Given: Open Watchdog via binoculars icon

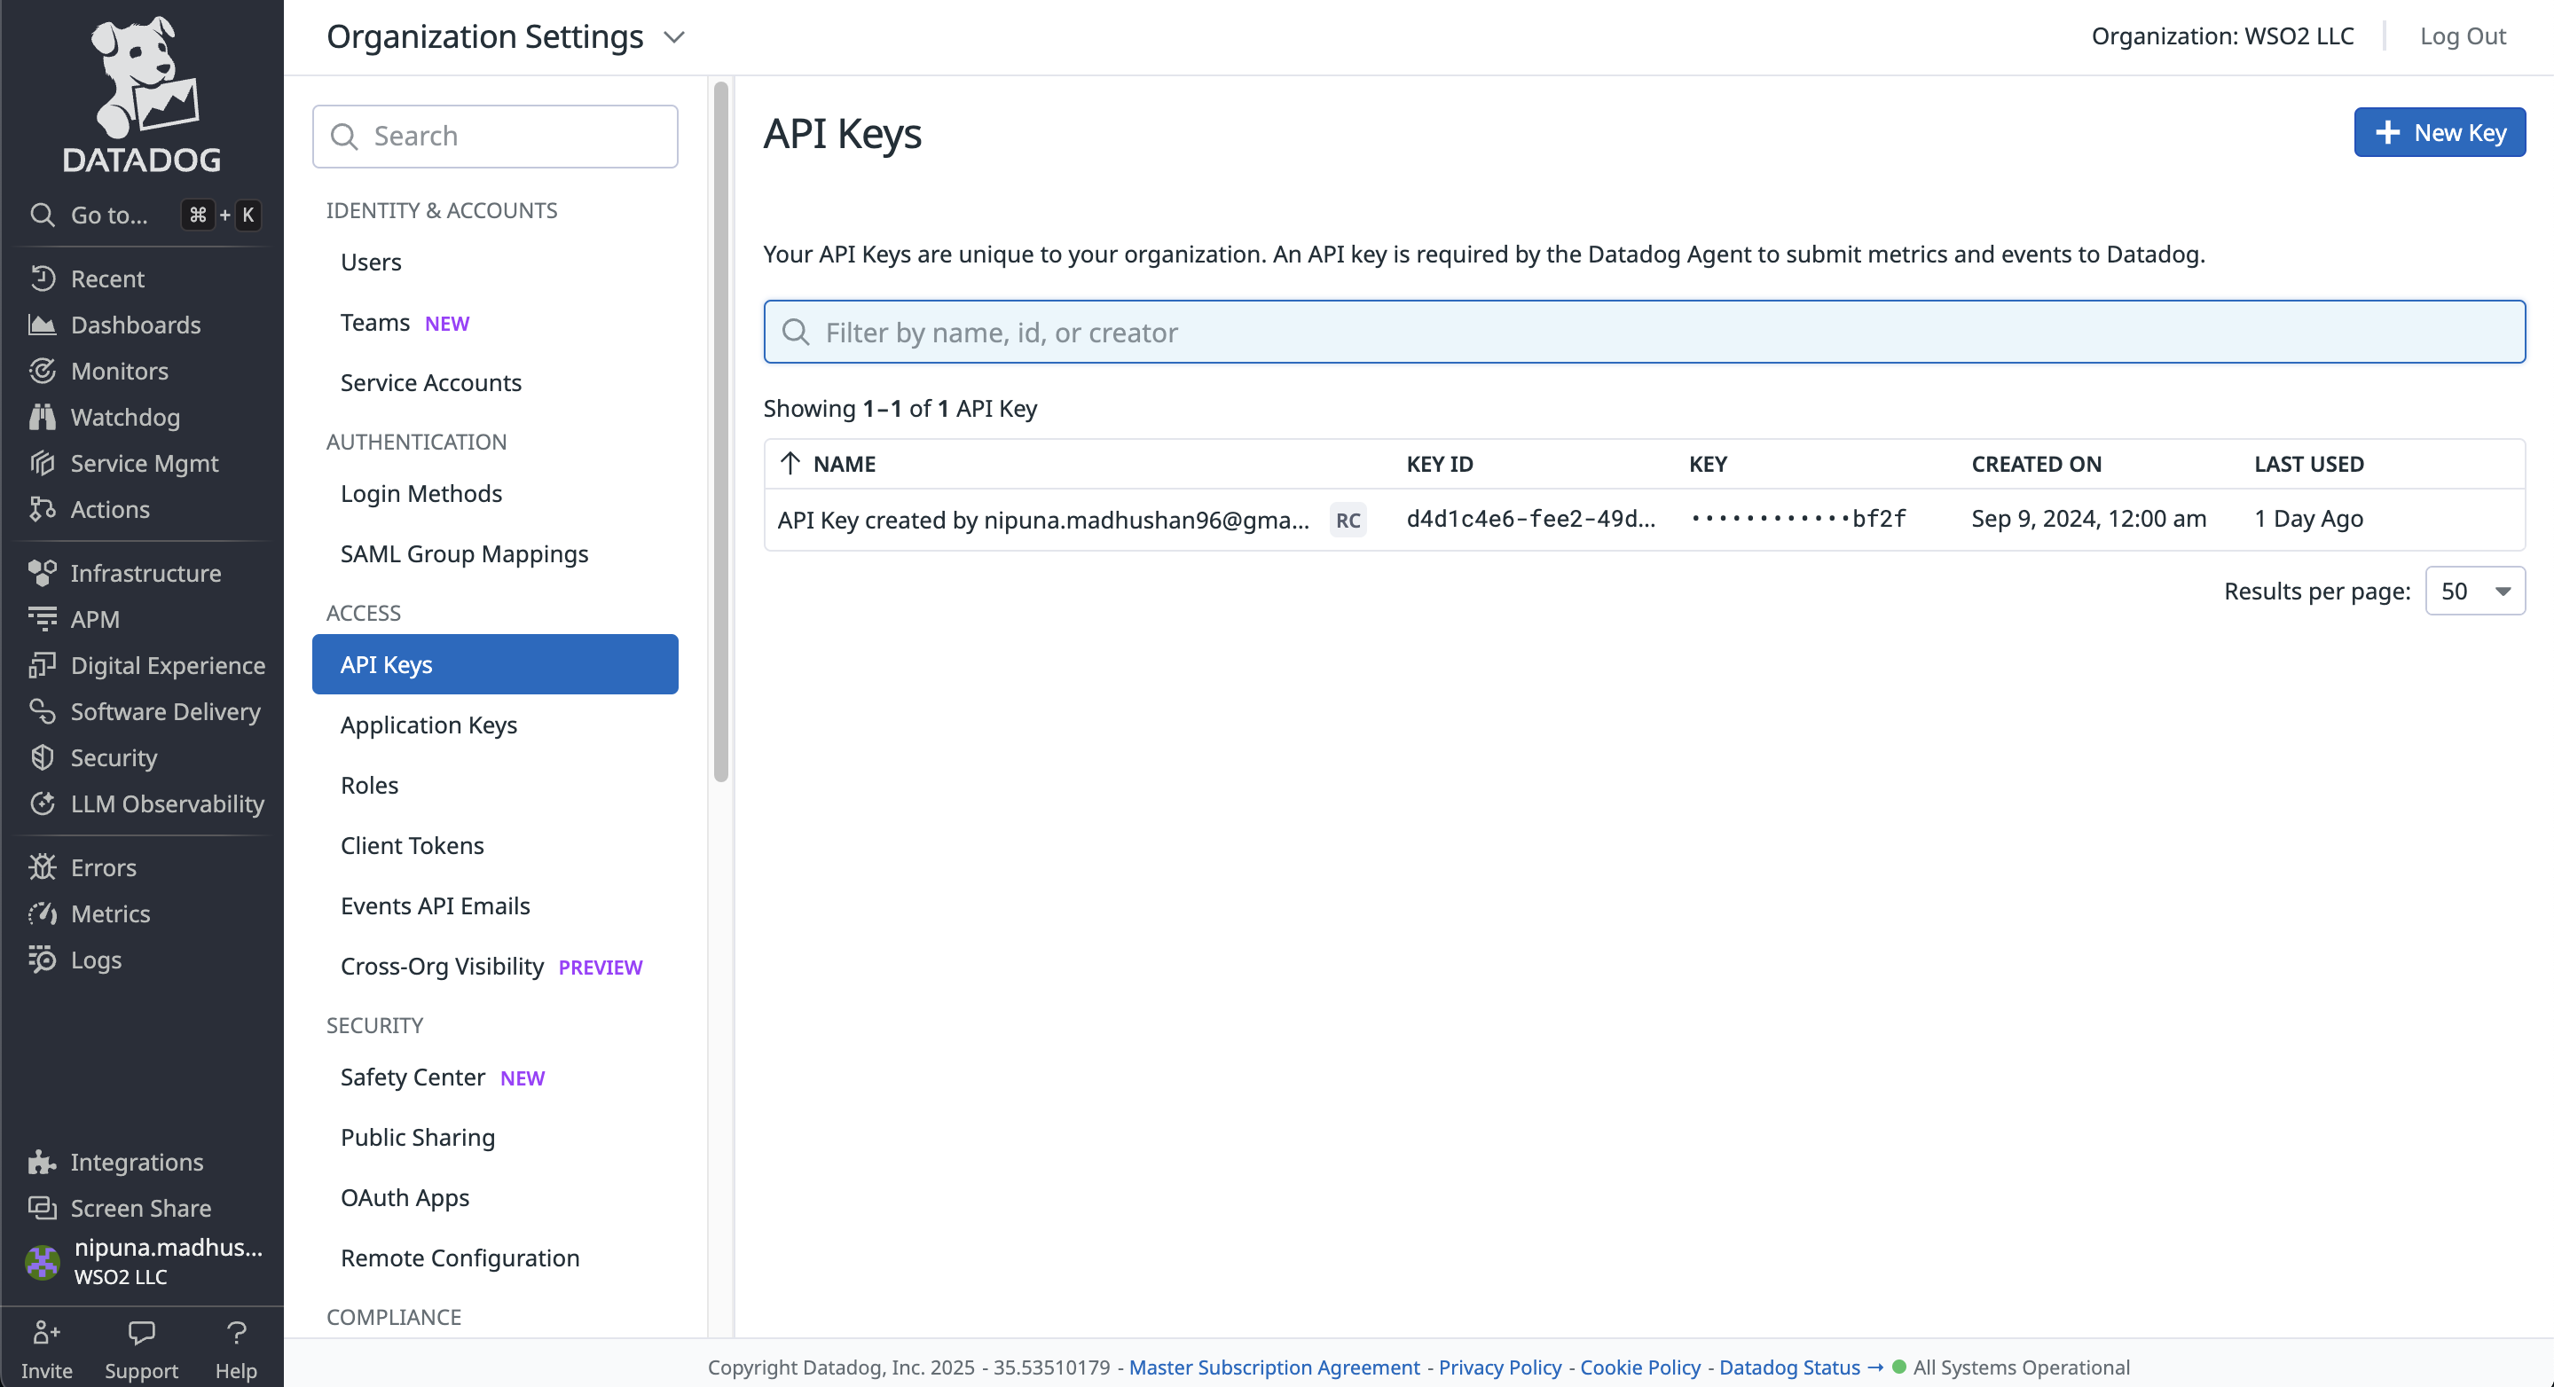Looking at the screenshot, I should tap(42, 418).
